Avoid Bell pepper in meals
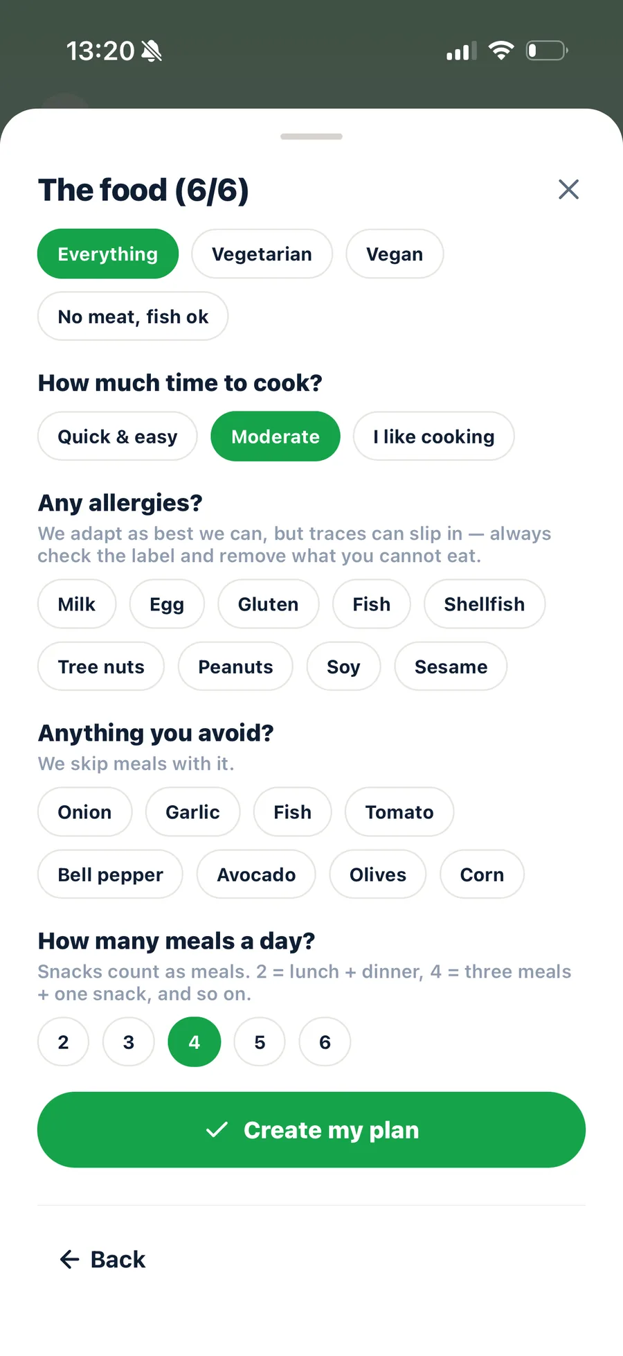The width and height of the screenshot is (623, 1356). pos(111,874)
